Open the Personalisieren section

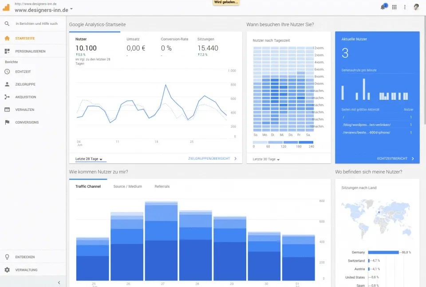(6, 51)
